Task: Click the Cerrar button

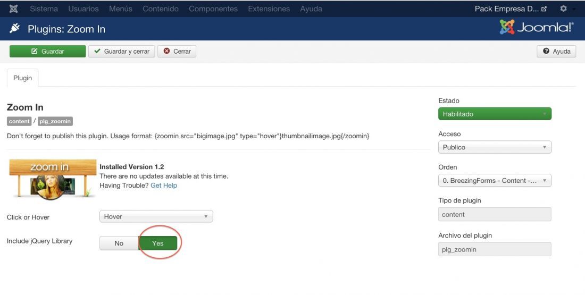Action: [x=177, y=52]
